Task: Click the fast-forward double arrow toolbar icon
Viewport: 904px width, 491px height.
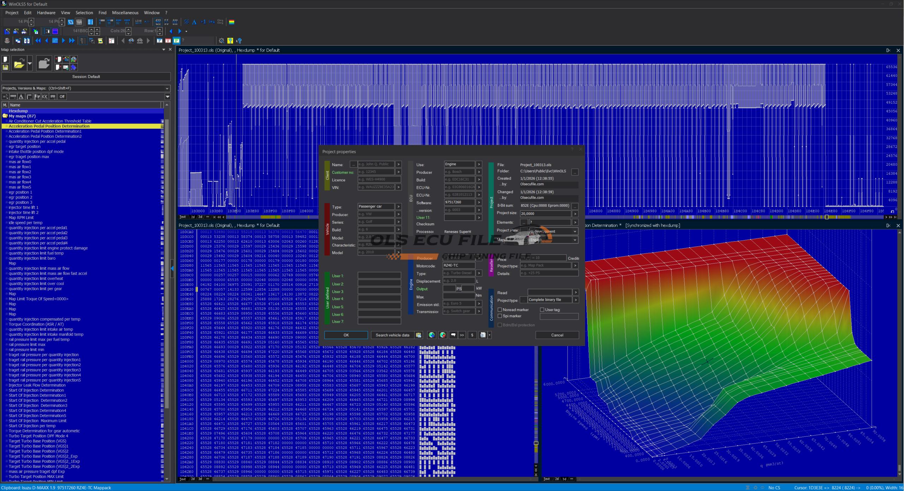Action: click(x=72, y=41)
